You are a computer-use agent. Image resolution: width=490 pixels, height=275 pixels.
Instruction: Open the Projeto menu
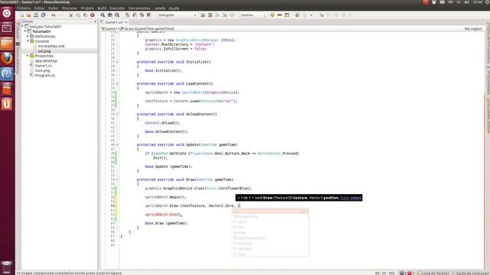click(87, 8)
